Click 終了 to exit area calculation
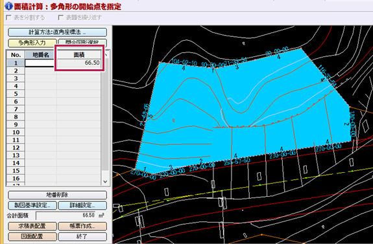The width and height of the screenshot is (373, 244). (x=82, y=236)
